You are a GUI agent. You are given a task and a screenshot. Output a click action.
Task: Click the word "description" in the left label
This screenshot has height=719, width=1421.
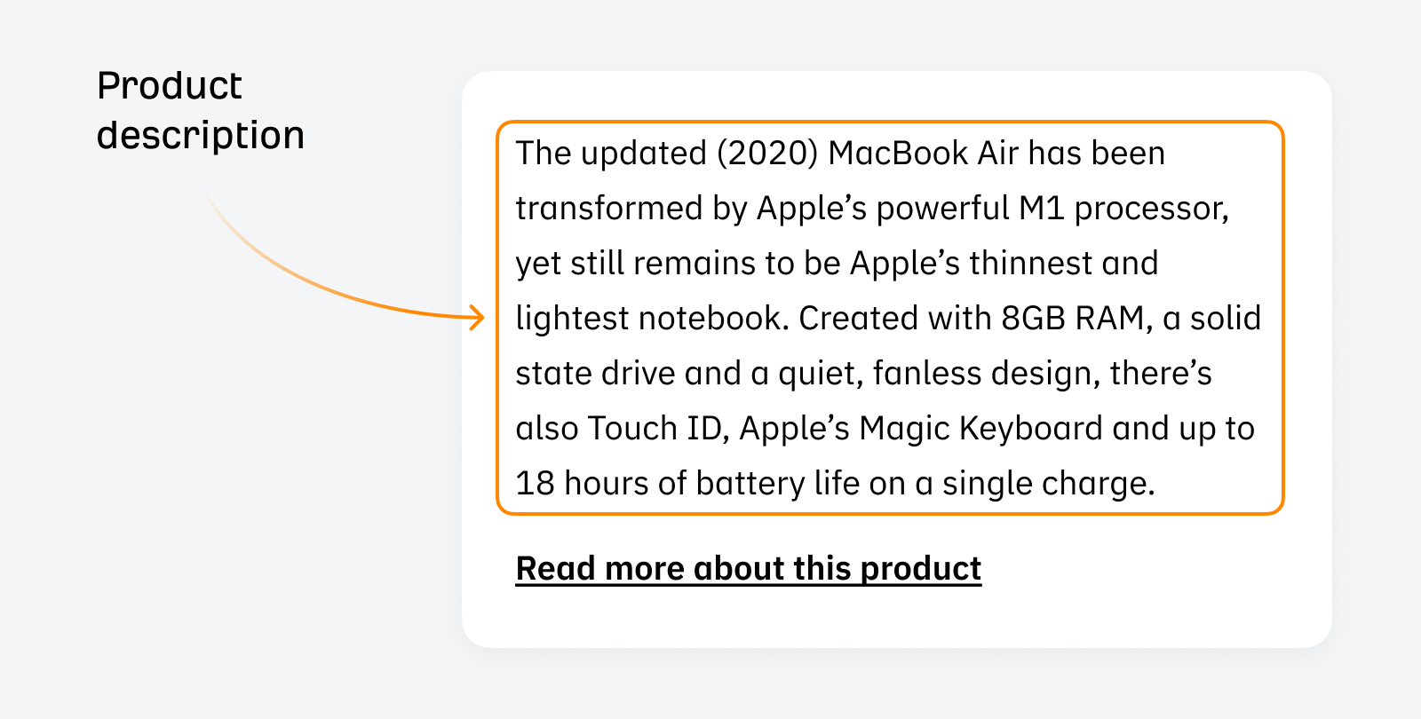tap(201, 136)
